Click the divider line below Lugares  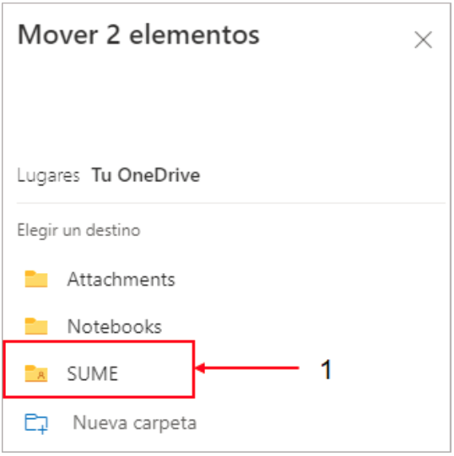coord(231,203)
